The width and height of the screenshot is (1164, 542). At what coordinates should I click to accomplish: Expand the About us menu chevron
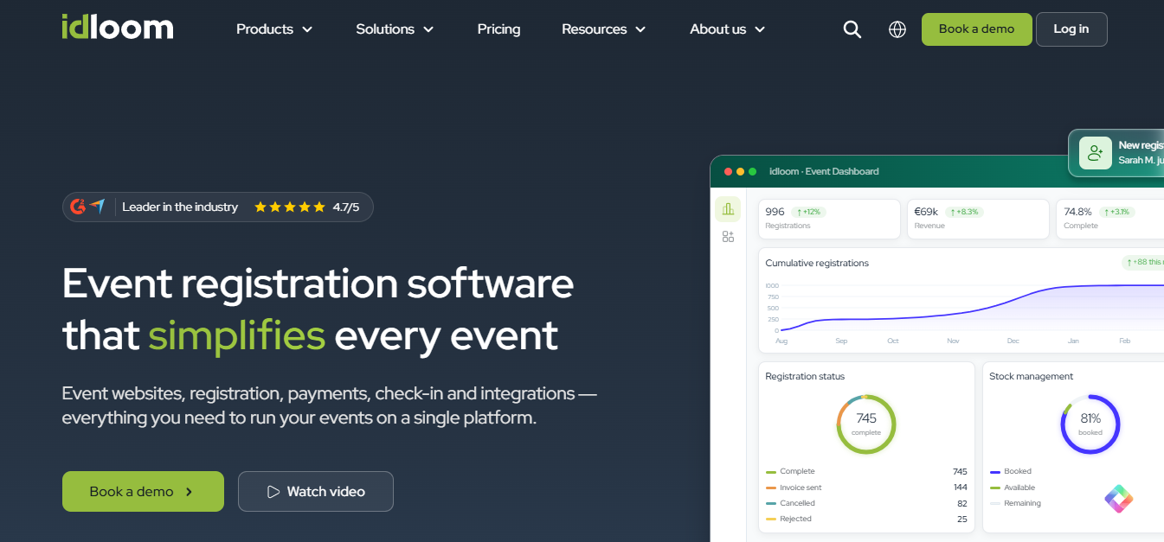click(x=760, y=29)
